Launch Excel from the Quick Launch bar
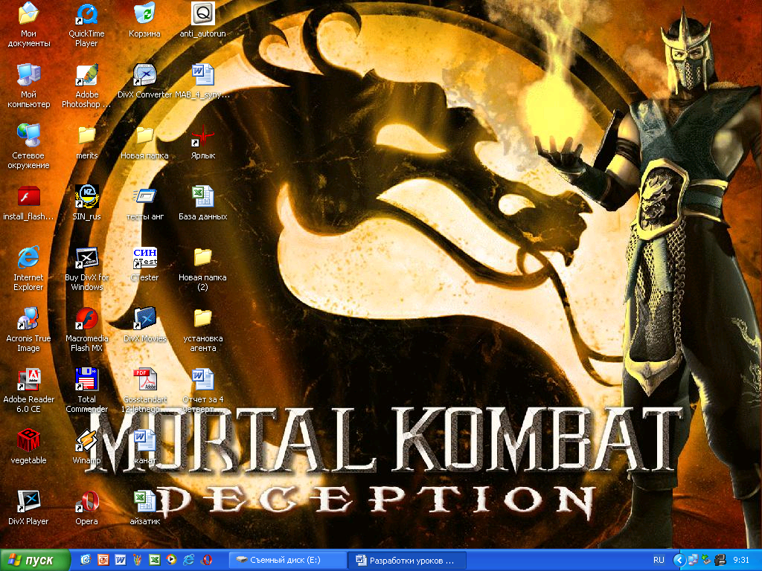Image resolution: width=762 pixels, height=571 pixels. [x=155, y=560]
